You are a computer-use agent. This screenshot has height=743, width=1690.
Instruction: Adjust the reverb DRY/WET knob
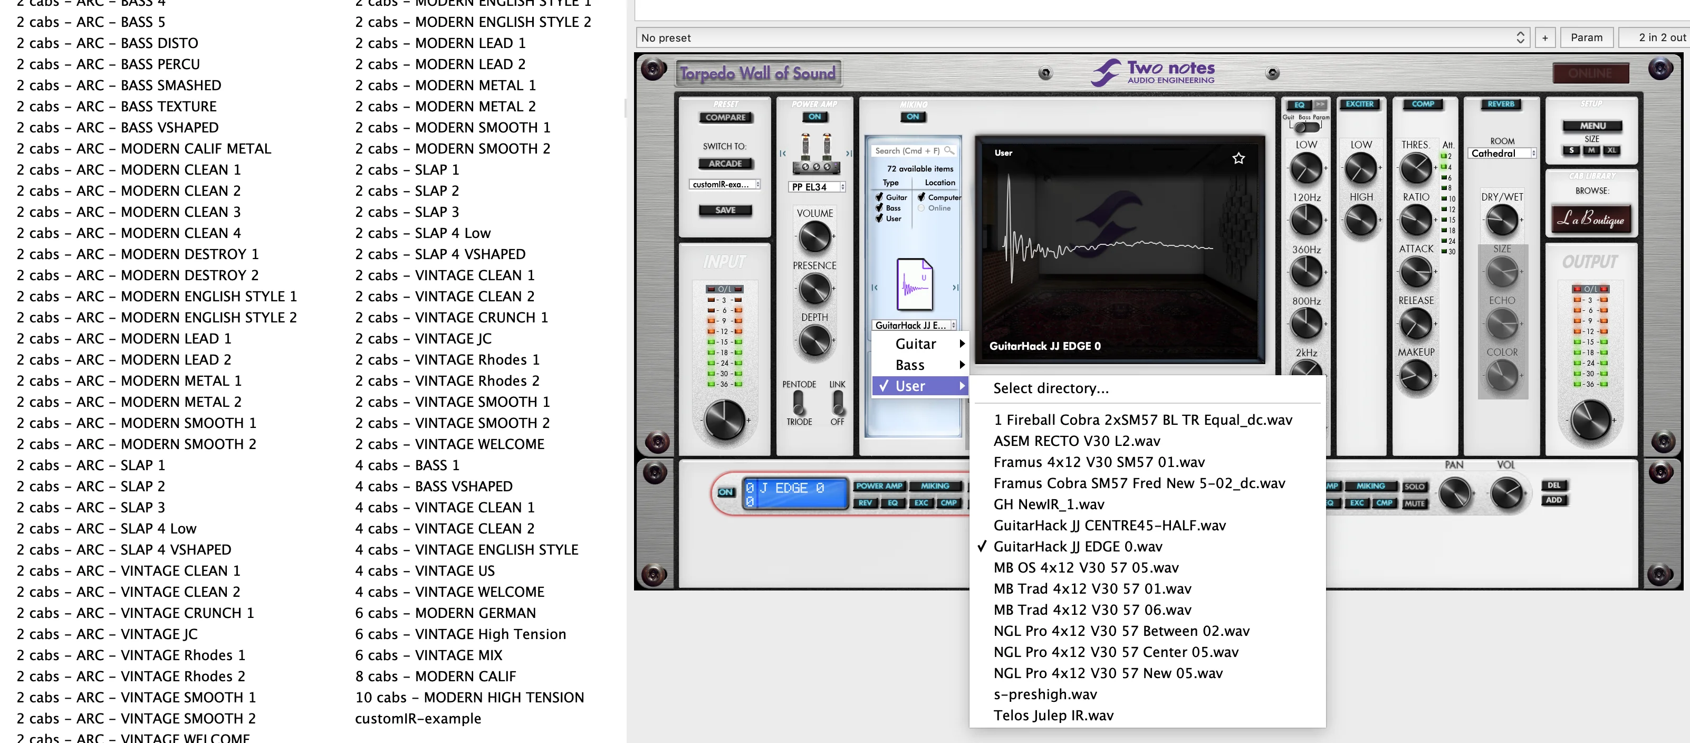(1502, 220)
